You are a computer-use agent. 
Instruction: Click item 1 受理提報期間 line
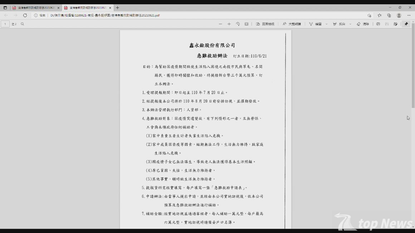(185, 93)
